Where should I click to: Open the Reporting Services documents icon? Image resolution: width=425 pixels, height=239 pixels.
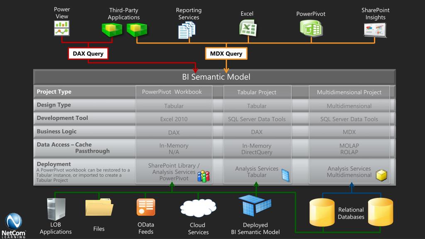point(187,30)
